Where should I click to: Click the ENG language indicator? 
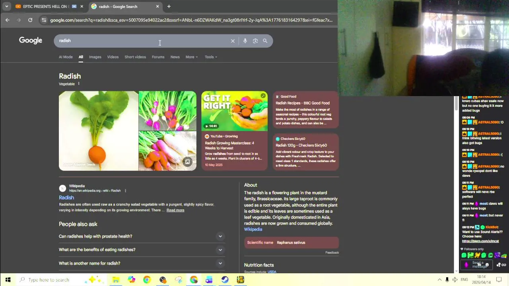[x=464, y=280]
